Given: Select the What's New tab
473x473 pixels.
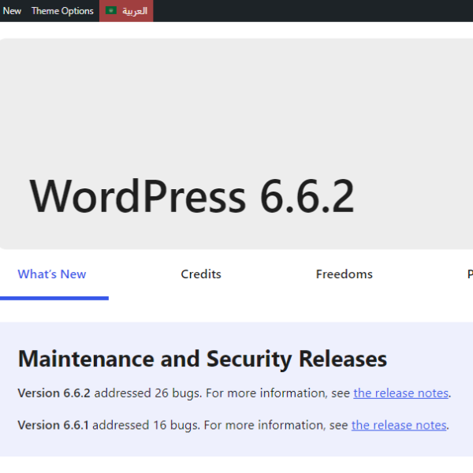Looking at the screenshot, I should pos(52,274).
